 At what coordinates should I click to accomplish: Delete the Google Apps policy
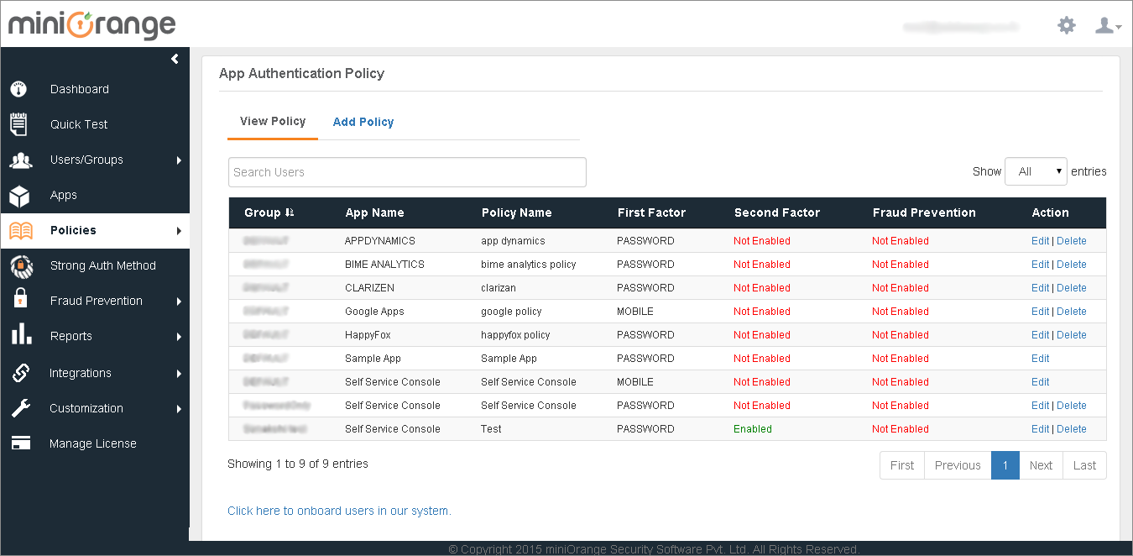coord(1072,312)
